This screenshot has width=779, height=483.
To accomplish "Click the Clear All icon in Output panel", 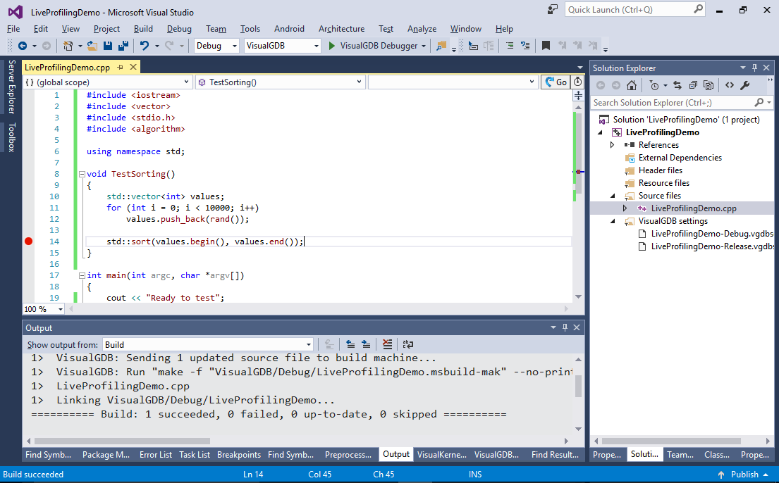I will [388, 344].
